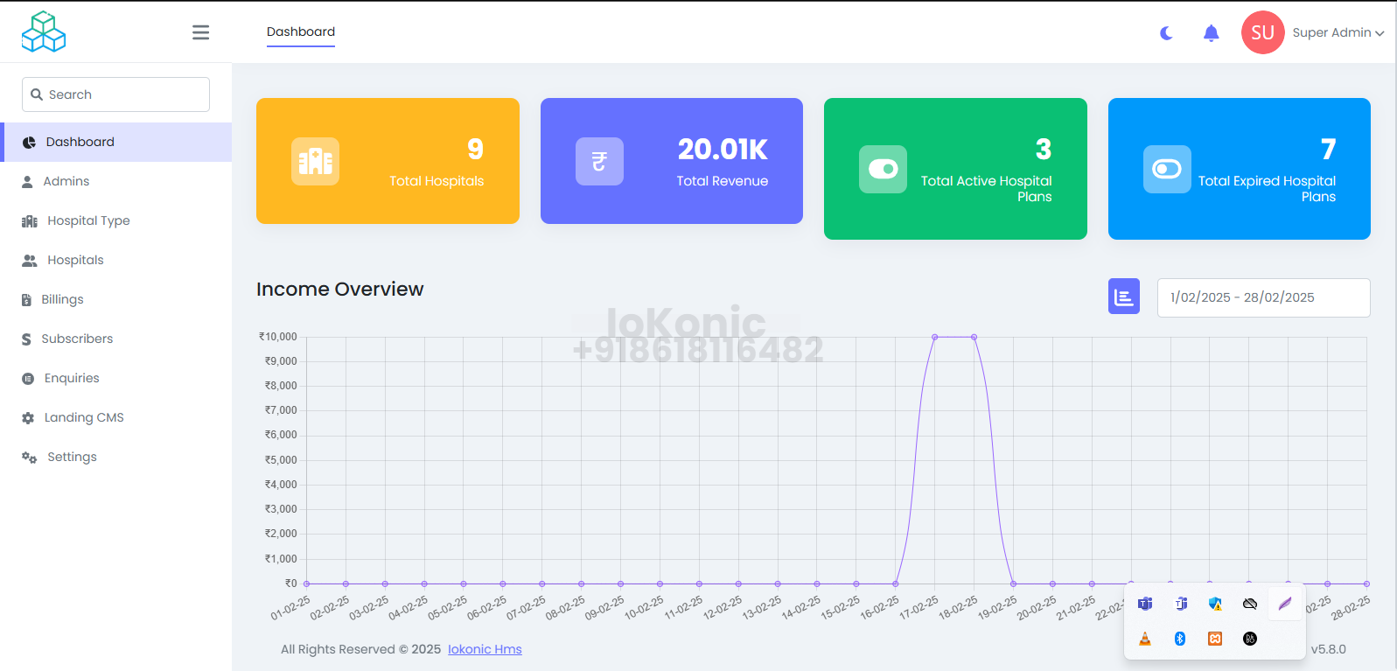Switch chart type with the bar chart button
The image size is (1397, 671).
tap(1123, 297)
